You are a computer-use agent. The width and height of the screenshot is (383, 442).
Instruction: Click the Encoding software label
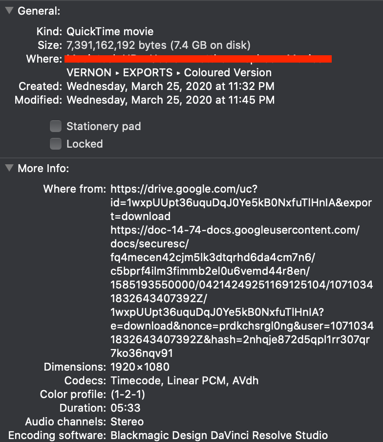click(57, 435)
